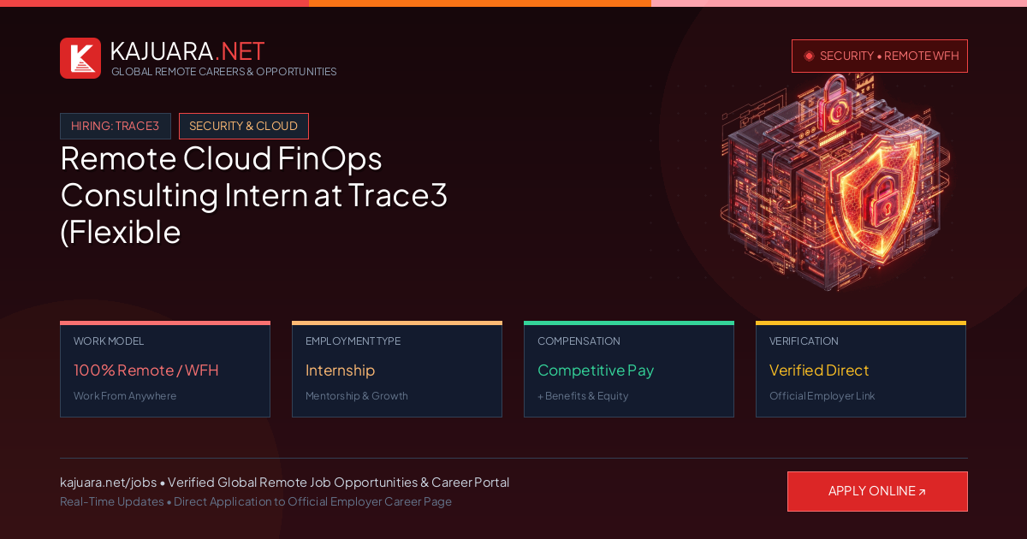Image resolution: width=1027 pixels, height=539 pixels.
Task: Click the red dot icon in the security badge
Action: point(809,56)
